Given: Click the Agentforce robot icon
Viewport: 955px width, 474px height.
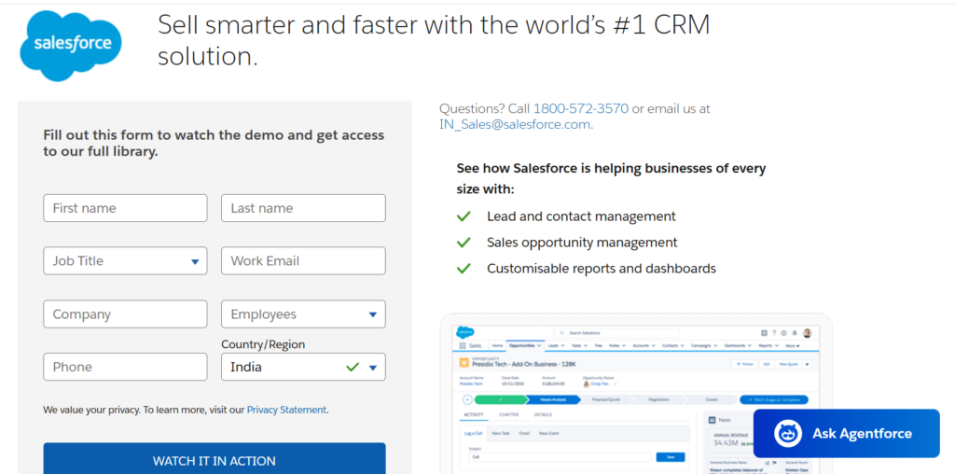Looking at the screenshot, I should point(788,433).
